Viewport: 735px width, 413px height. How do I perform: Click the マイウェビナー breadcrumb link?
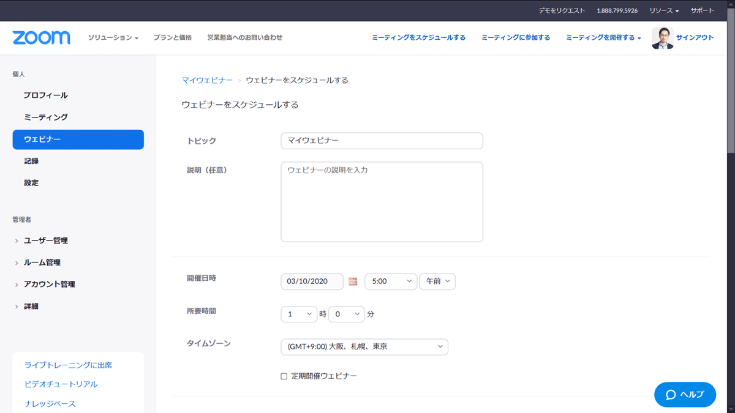[206, 80]
